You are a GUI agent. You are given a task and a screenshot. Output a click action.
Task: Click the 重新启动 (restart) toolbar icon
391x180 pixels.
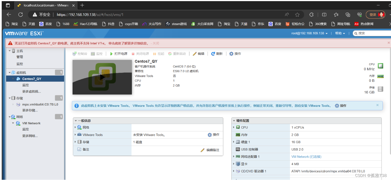click(x=177, y=53)
